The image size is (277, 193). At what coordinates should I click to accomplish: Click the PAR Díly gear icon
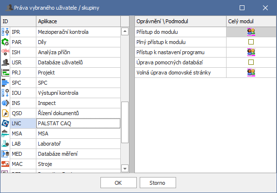pos(5,42)
